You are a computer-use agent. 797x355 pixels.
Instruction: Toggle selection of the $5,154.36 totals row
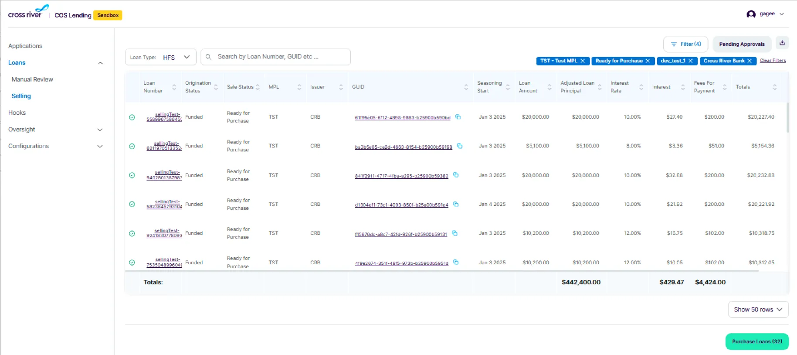[132, 147]
